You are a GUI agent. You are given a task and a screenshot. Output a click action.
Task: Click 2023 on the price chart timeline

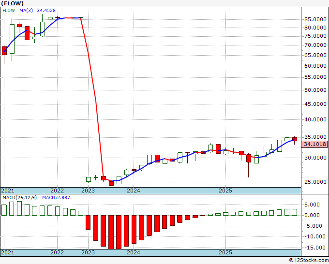(x=88, y=191)
